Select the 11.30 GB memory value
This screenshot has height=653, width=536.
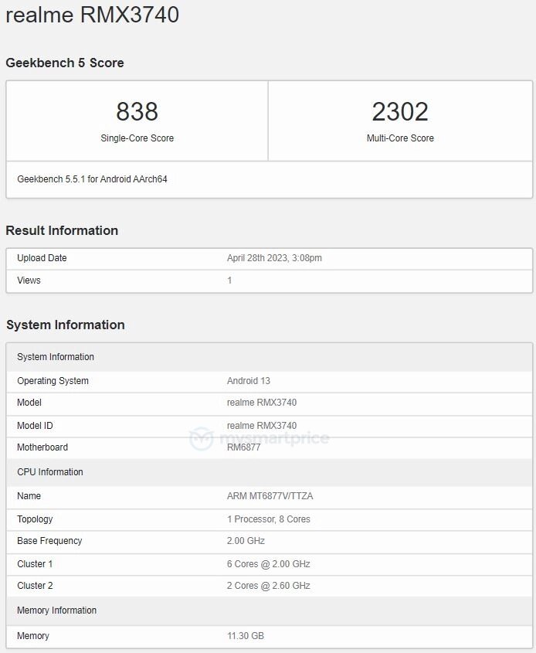(x=246, y=636)
